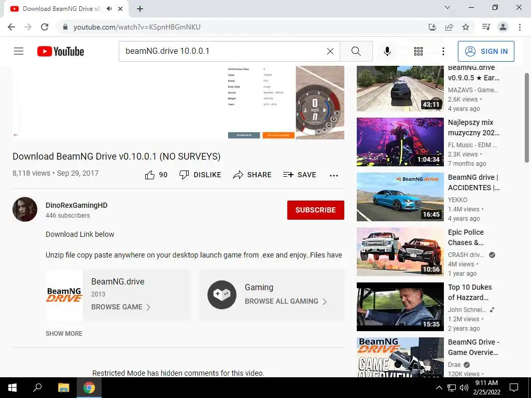Bookmark this page with star icon
The width and height of the screenshot is (531, 398).
[x=466, y=27]
